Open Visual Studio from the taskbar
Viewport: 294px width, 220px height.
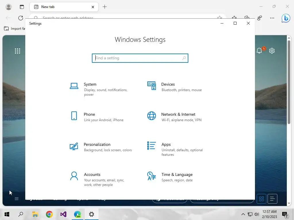click(63, 214)
